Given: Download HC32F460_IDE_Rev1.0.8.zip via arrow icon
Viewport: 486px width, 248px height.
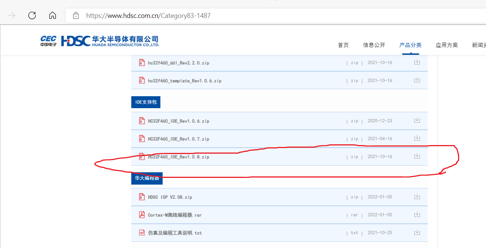Looking at the screenshot, I should (417, 156).
